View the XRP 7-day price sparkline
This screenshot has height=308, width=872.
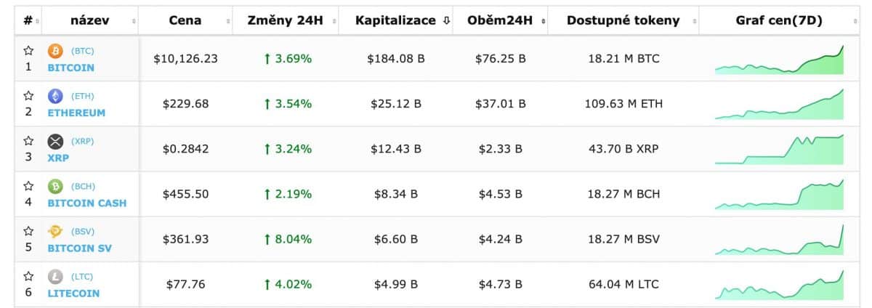[x=779, y=150]
